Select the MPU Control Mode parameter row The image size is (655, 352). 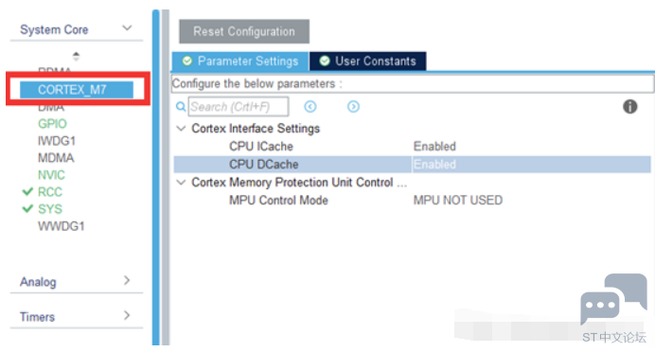click(412, 201)
